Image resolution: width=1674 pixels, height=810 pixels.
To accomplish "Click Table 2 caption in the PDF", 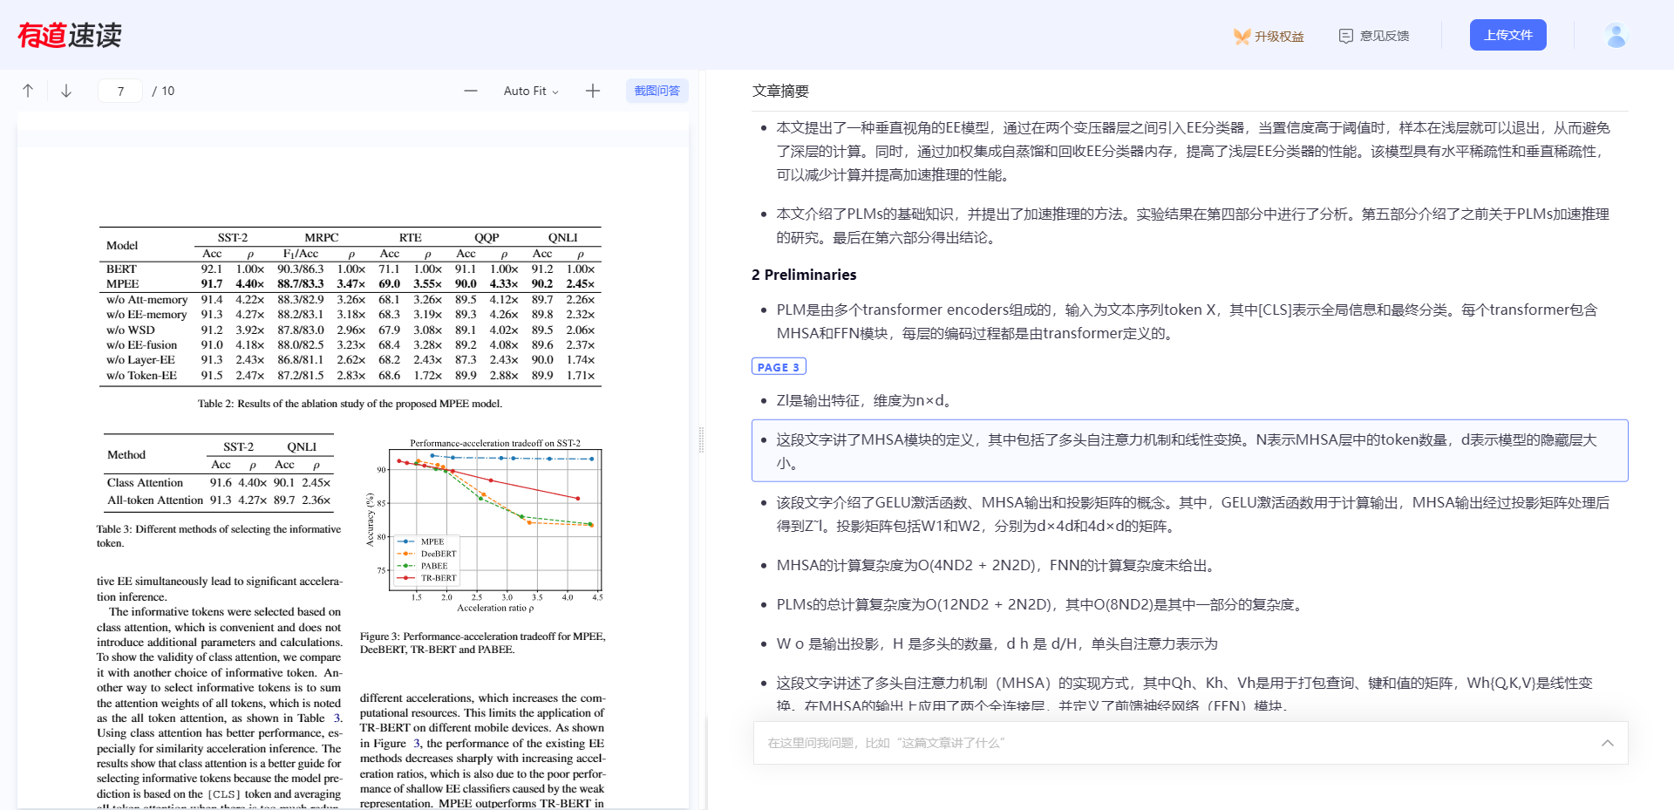I will pyautogui.click(x=350, y=404).
